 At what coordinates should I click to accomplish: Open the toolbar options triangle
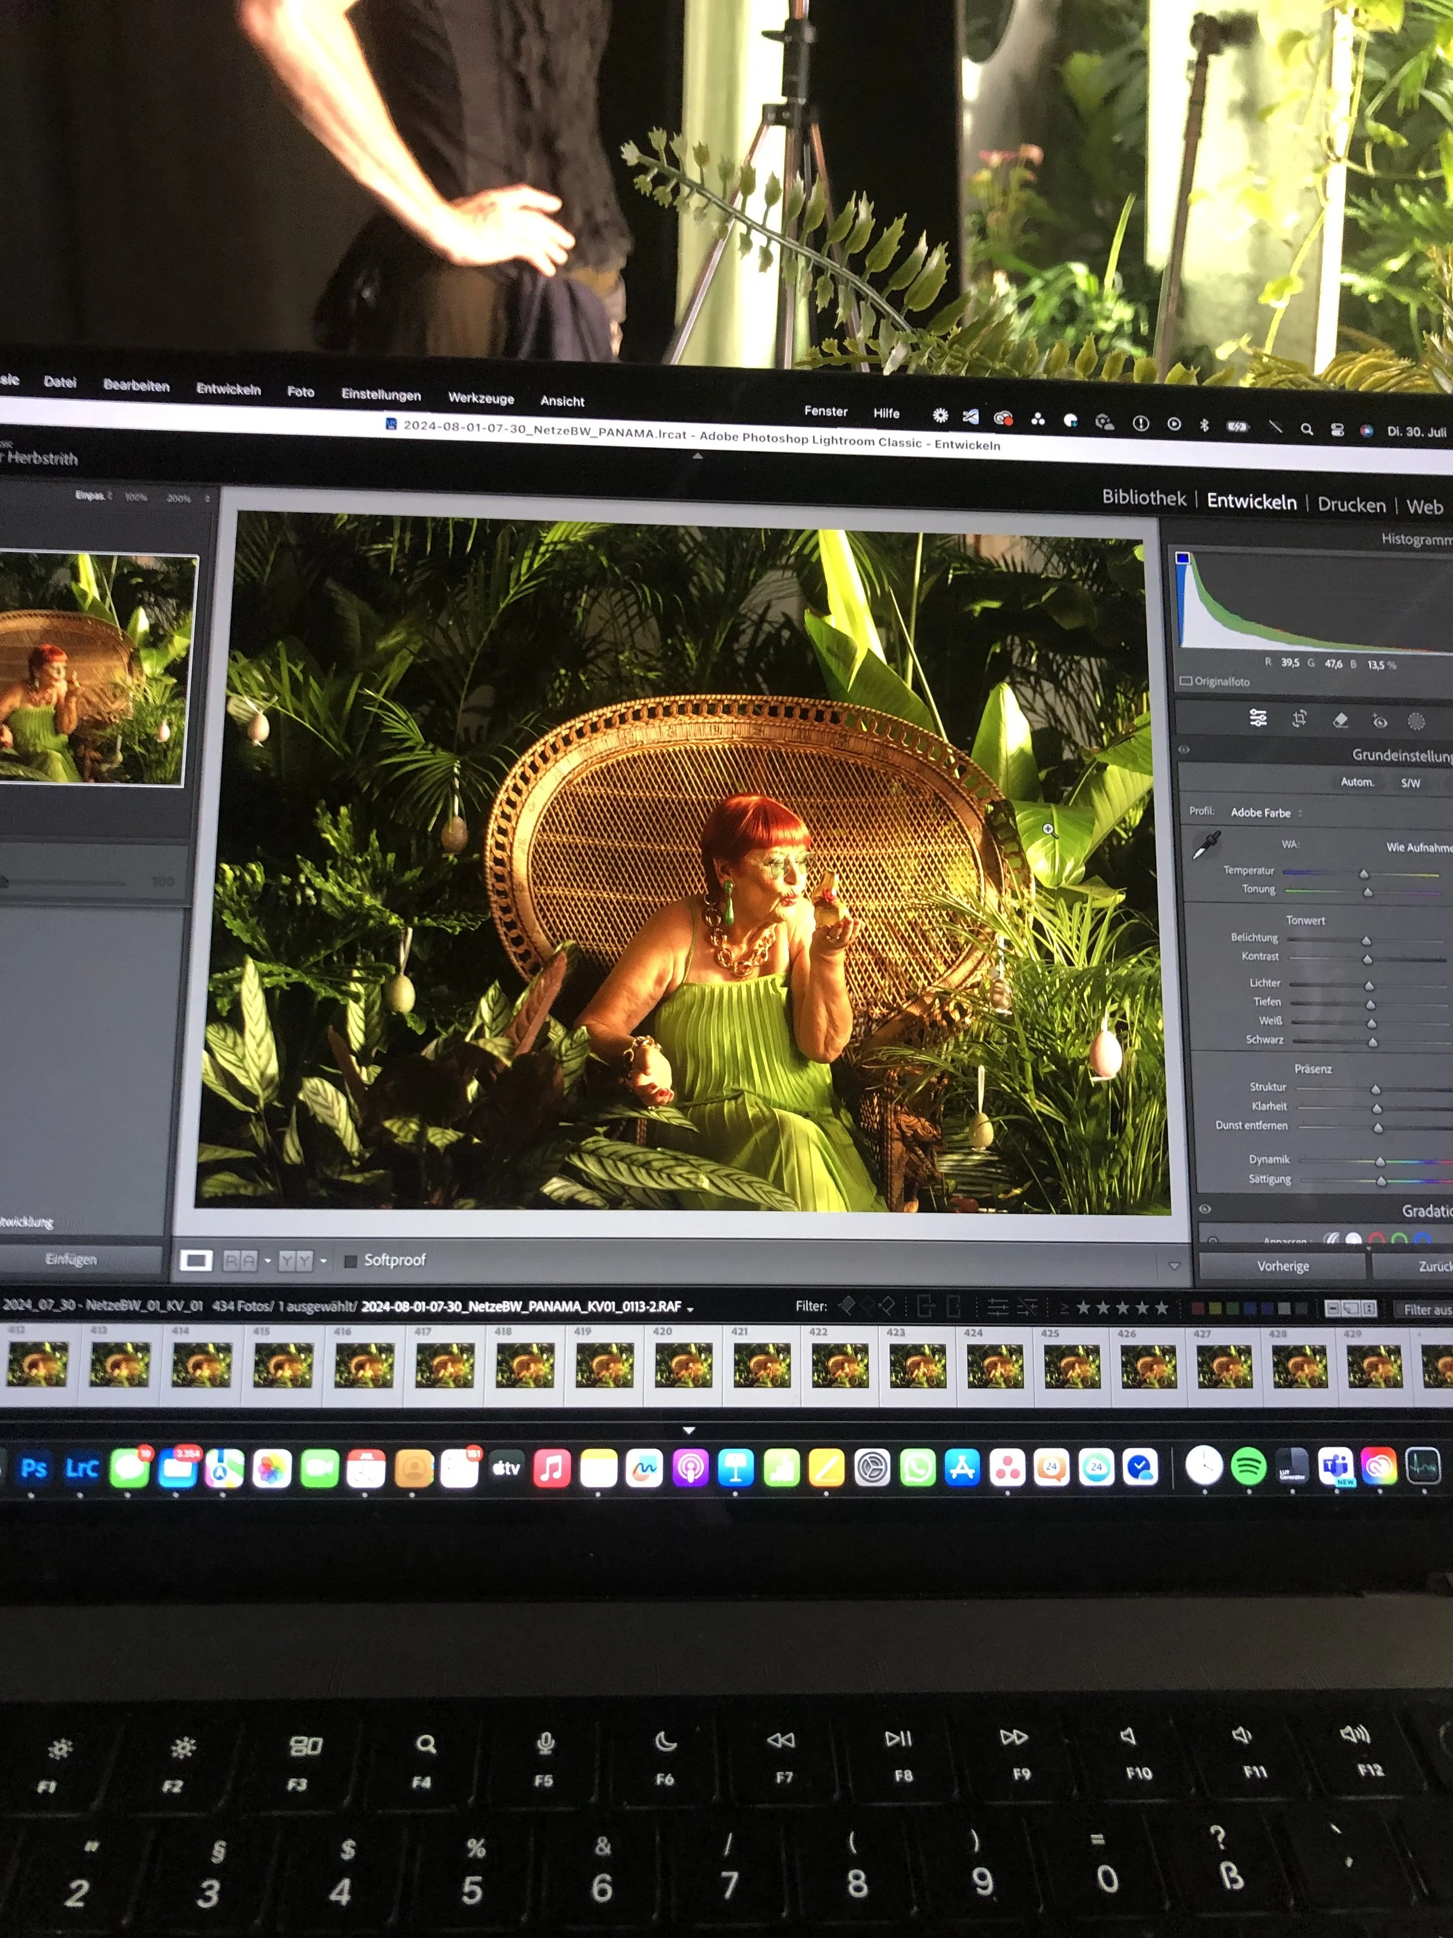(1175, 1265)
